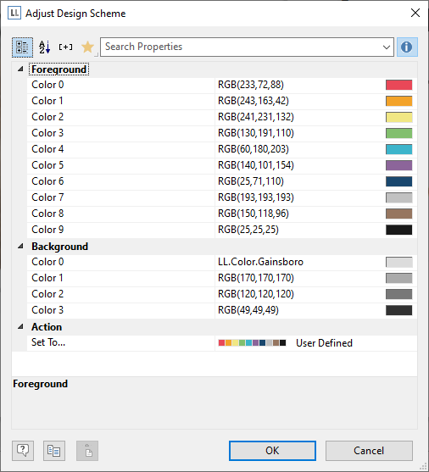The width and height of the screenshot is (429, 472).
Task: Click the Cancel button
Action: click(x=369, y=451)
